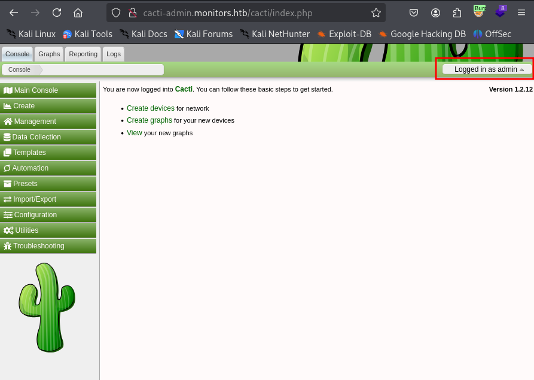The height and width of the screenshot is (380, 534).
Task: Expand the Troubleshooting sidebar menu
Action: pos(48,246)
